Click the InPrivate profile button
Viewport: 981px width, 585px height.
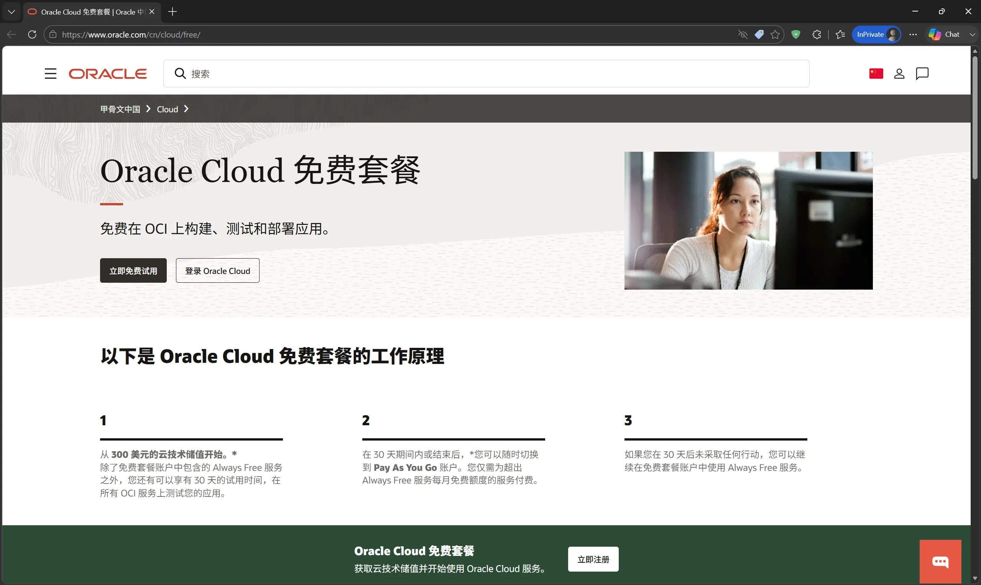(876, 34)
